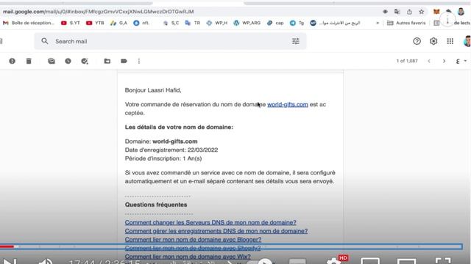The width and height of the screenshot is (471, 264).
Task: Click the text '1 of 1,087'
Action: [407, 61]
